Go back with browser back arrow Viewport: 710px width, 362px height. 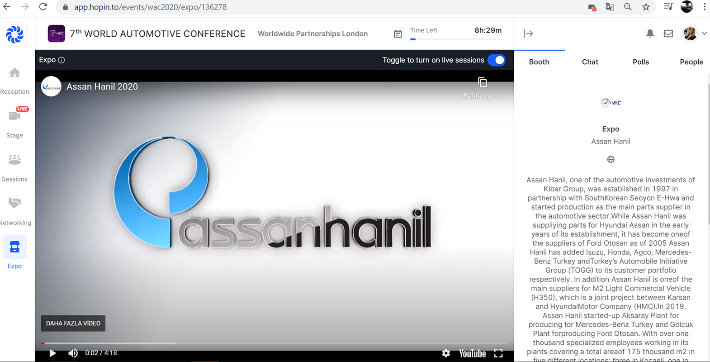tap(7, 7)
